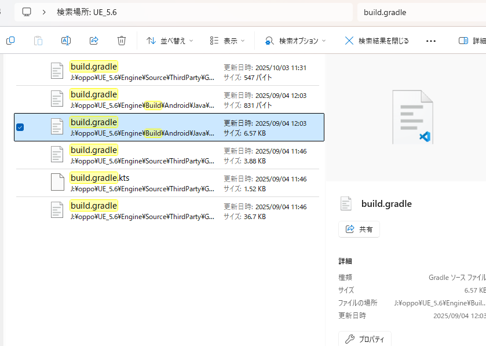The width and height of the screenshot is (486, 346).
Task: Open the プロパティ properties button
Action: click(365, 339)
